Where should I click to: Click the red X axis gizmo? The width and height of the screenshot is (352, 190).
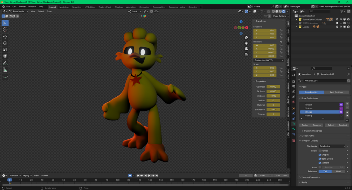[247, 28]
